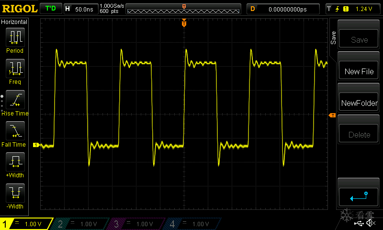Image resolution: width=383 pixels, height=230 pixels.
Task: Click the New File button
Action: point(359,71)
